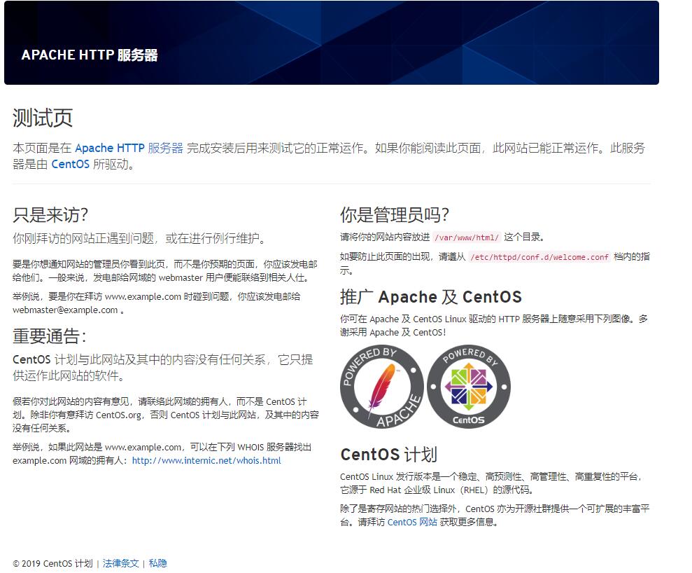
Task: Select the /var/www/html/ path text
Action: coord(467,237)
